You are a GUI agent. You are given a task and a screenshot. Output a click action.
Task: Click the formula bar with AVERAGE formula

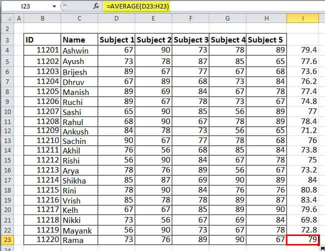click(x=213, y=6)
